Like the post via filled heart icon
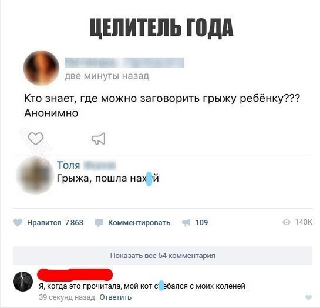320x308 pixels. click(18, 223)
